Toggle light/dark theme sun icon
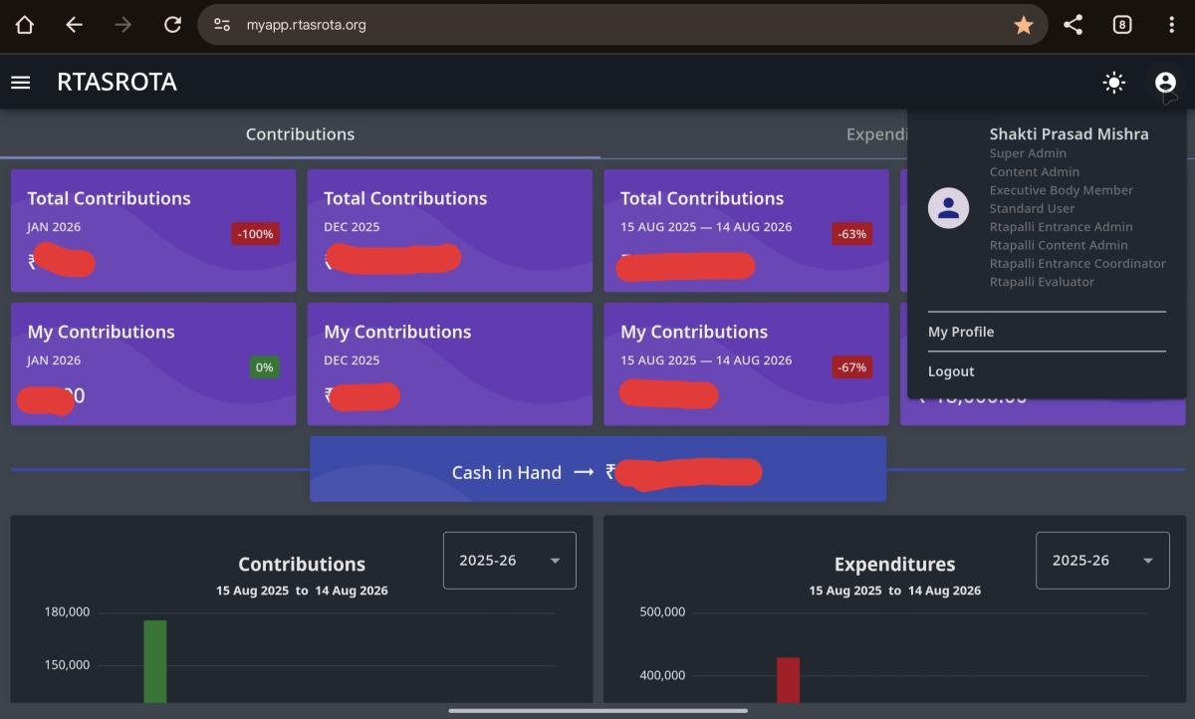The width and height of the screenshot is (1195, 719). (1114, 83)
